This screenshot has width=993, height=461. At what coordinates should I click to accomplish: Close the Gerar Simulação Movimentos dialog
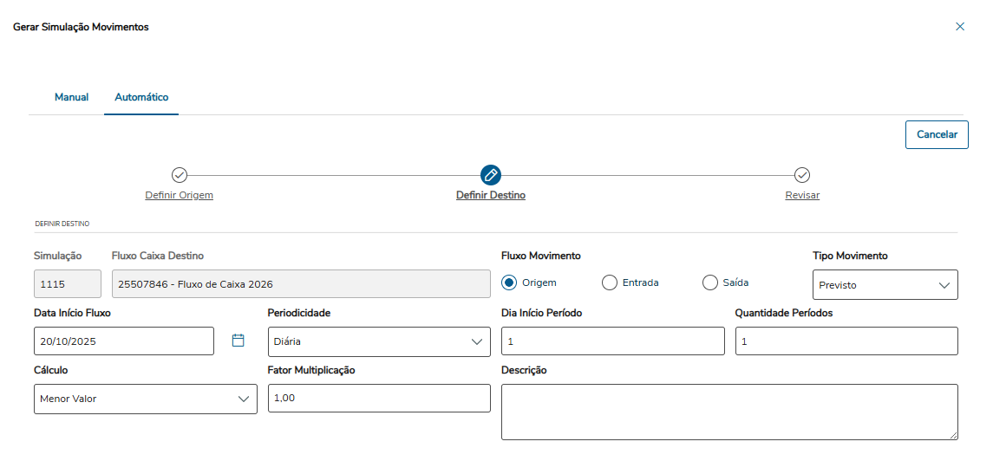point(960,27)
